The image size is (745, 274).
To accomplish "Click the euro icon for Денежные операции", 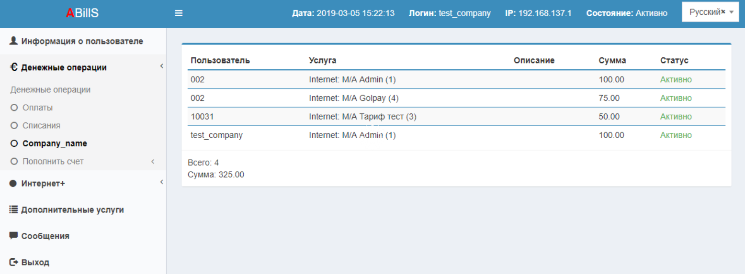I will click(13, 67).
